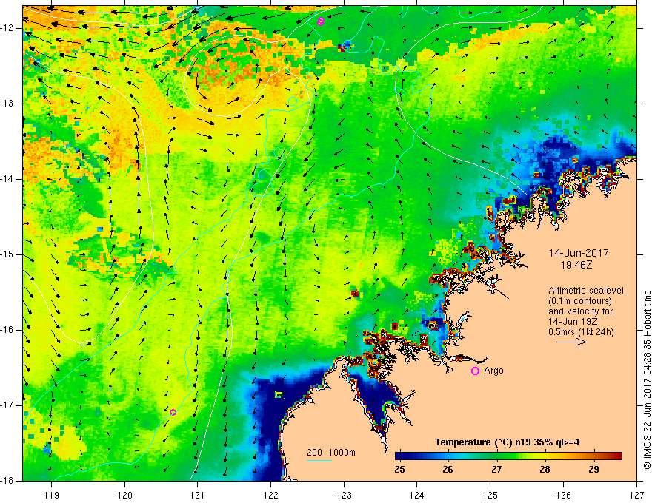The width and height of the screenshot is (652, 503).
Task: Click the cyan 200 1000m isobath legend line
Action: tap(319, 460)
